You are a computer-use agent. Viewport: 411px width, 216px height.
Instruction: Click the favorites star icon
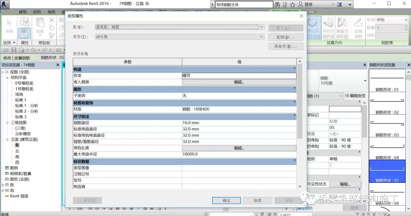coord(292,5)
